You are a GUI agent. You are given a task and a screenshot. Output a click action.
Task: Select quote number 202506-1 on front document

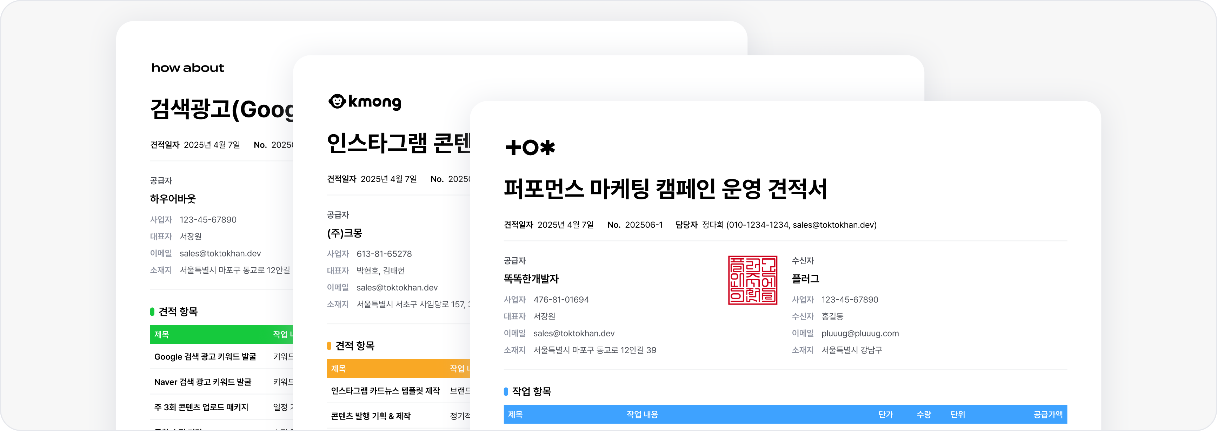(x=644, y=225)
